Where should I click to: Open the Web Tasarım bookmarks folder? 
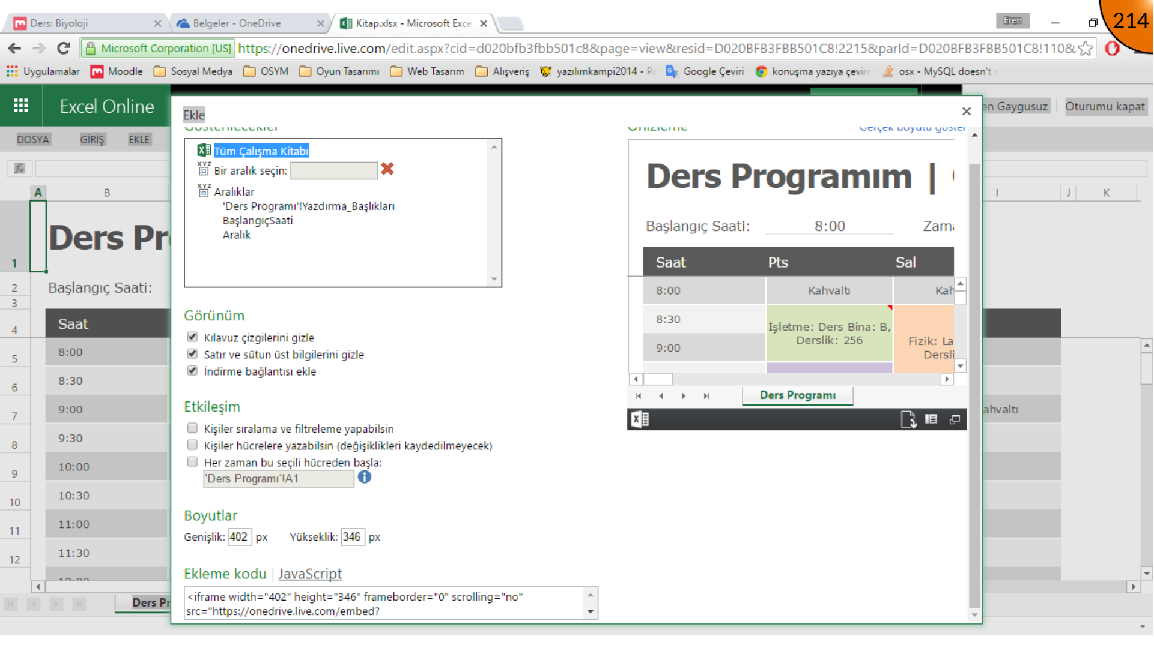[428, 71]
